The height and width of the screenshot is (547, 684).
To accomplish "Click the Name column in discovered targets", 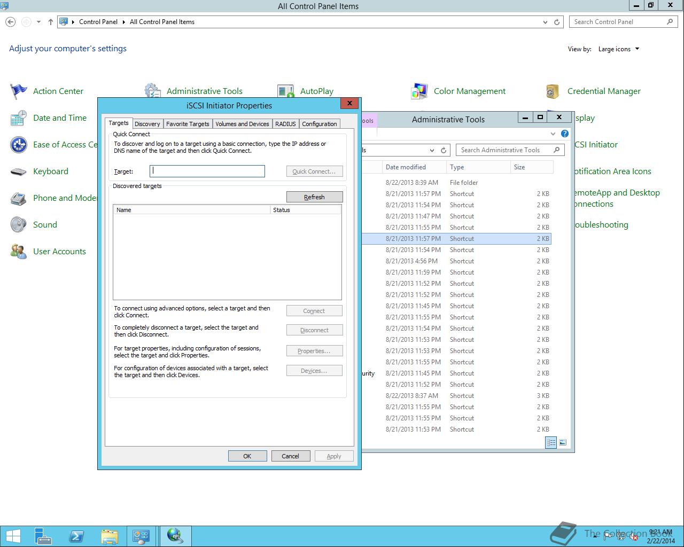I will coord(192,210).
